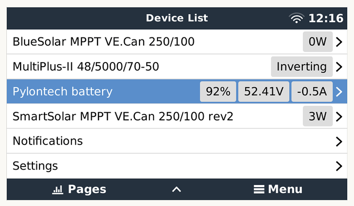Click the hamburger Menu icon
This screenshot has width=354, height=206.
pos(259,190)
